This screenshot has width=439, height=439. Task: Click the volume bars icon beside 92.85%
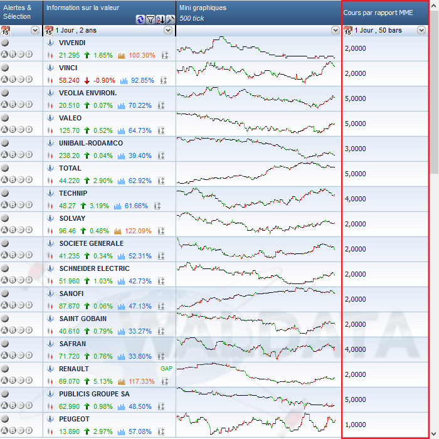click(124, 81)
